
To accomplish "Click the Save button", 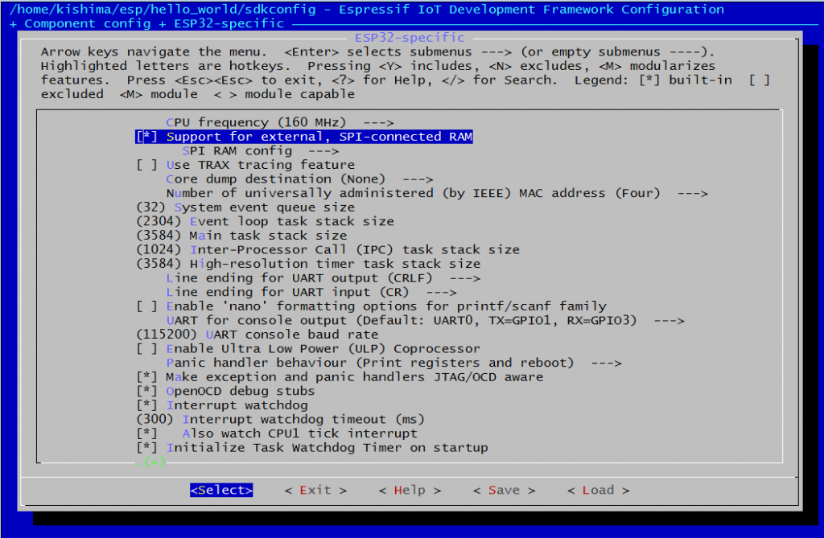I will [x=504, y=491].
